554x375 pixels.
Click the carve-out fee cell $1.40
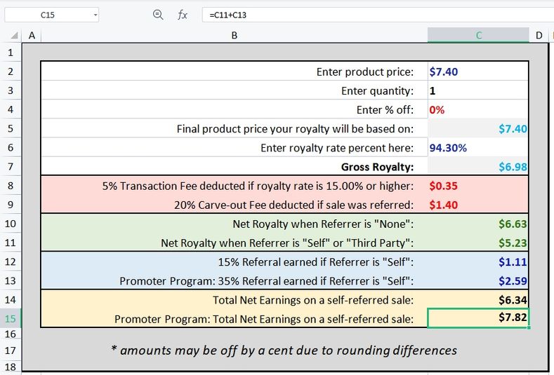(478, 205)
